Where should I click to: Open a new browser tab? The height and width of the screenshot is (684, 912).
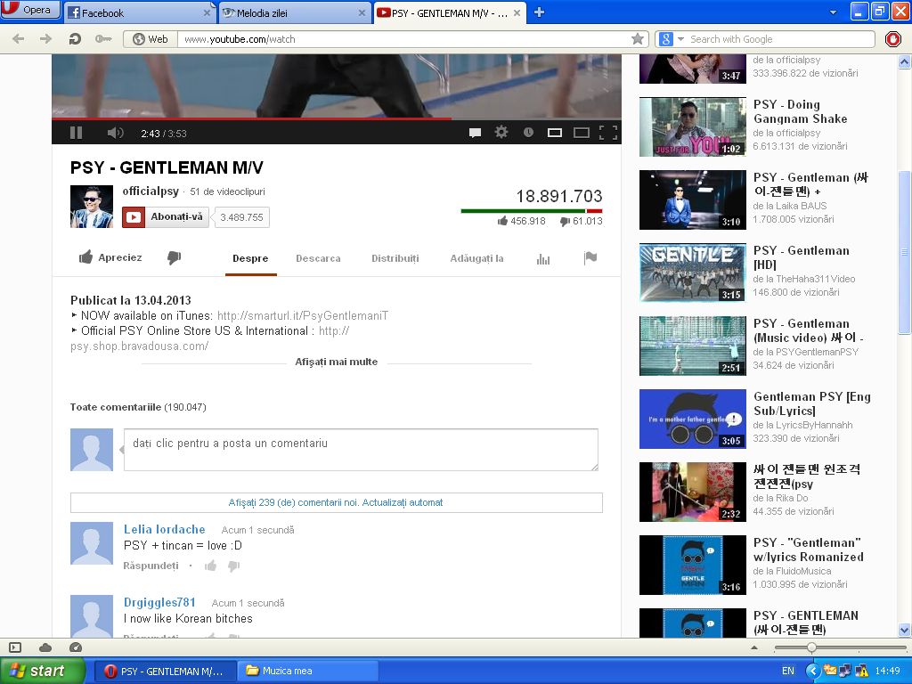(x=539, y=12)
